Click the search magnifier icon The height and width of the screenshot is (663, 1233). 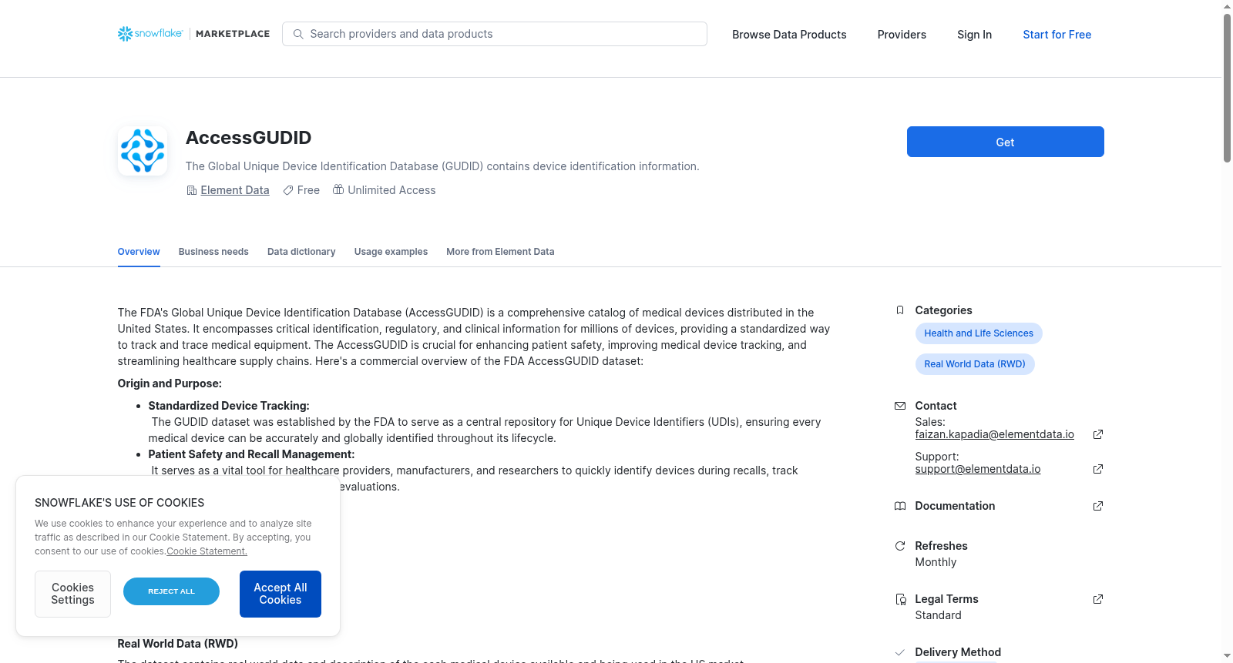coord(298,34)
